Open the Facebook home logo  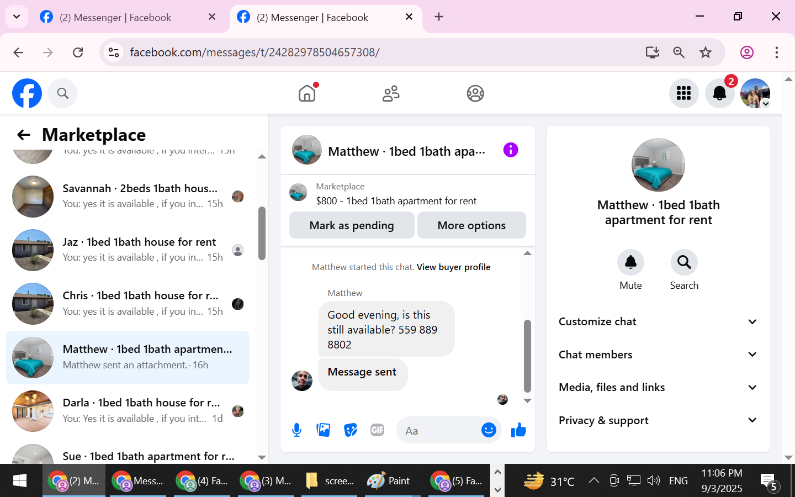click(x=27, y=93)
